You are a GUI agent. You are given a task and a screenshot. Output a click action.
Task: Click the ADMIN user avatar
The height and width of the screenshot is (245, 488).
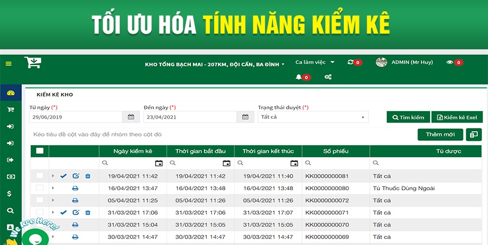click(381, 62)
